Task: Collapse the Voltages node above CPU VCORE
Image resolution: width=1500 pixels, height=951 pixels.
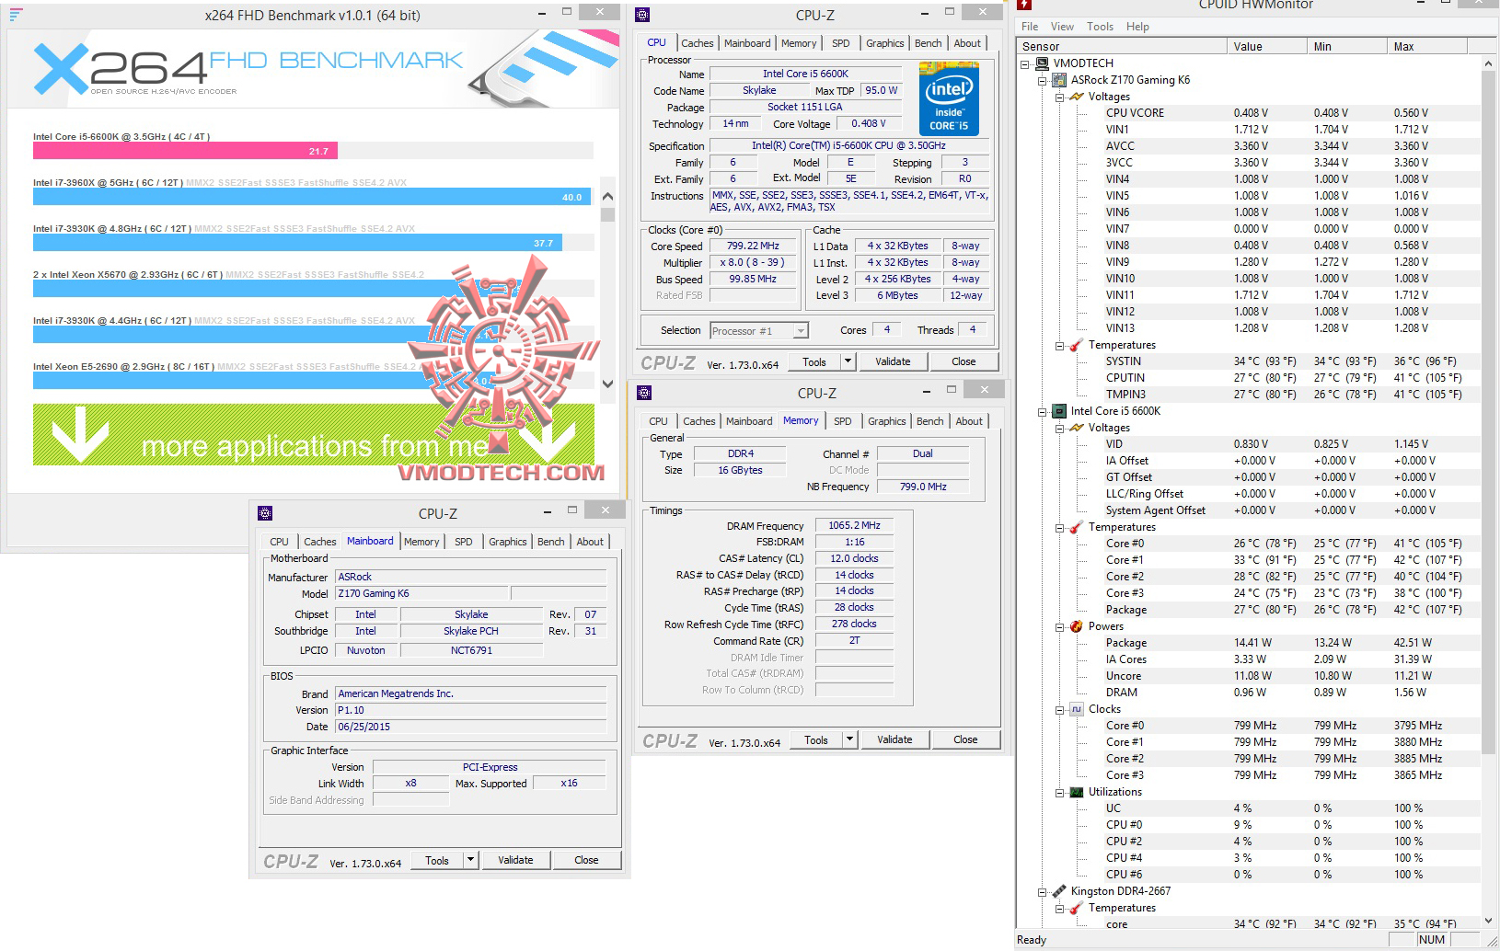Action: pos(1059,97)
